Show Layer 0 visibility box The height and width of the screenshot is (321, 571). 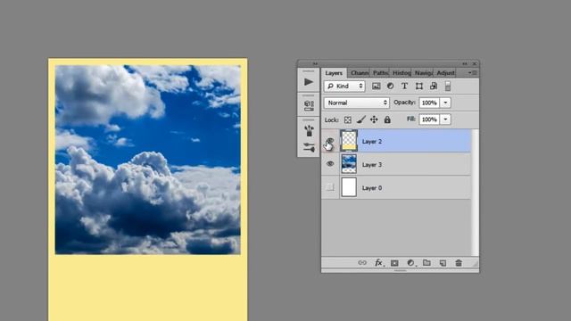pos(330,187)
